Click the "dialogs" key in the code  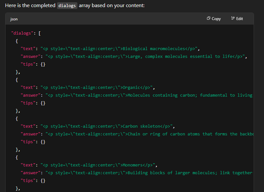(22, 33)
